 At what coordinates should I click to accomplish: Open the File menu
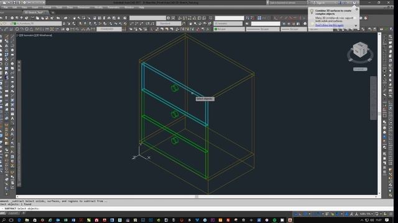tap(6, 7)
